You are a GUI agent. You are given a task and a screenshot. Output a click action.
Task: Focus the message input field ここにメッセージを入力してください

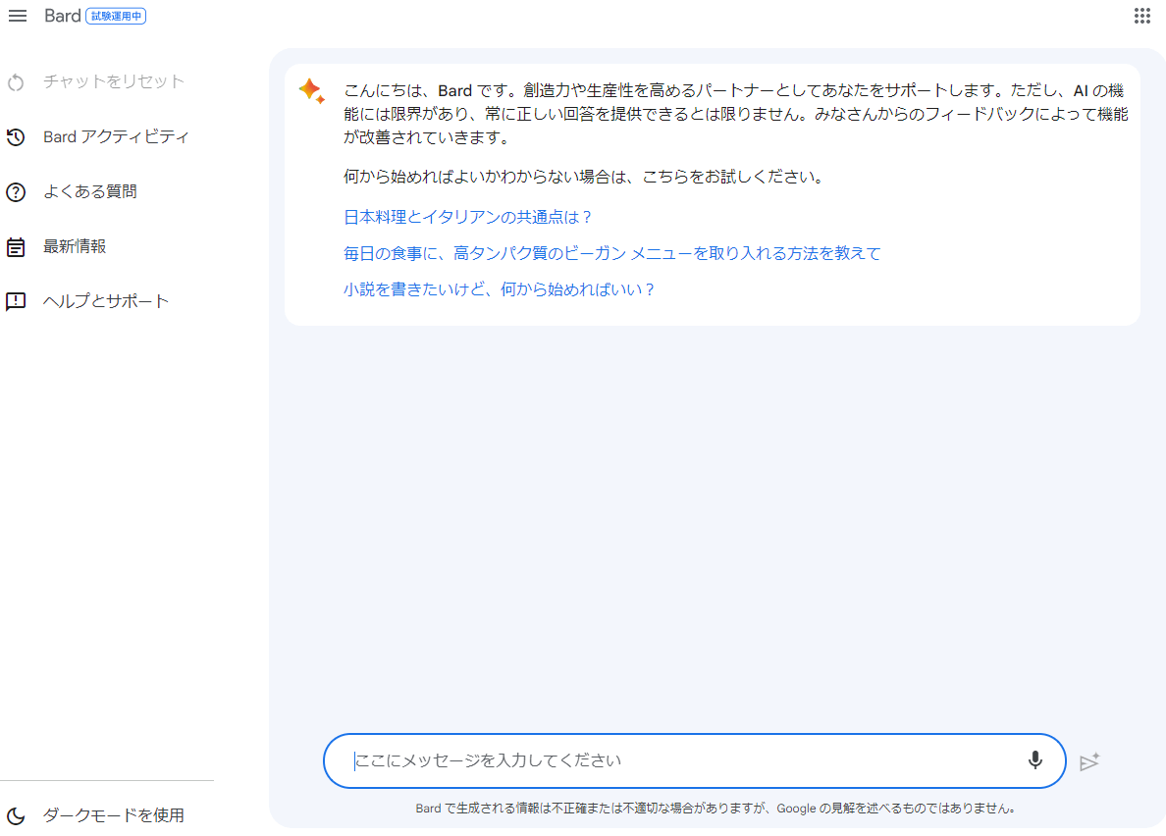pos(695,761)
